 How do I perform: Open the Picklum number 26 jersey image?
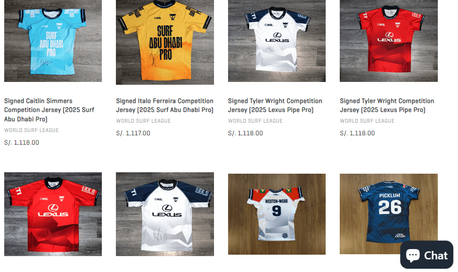click(x=389, y=213)
